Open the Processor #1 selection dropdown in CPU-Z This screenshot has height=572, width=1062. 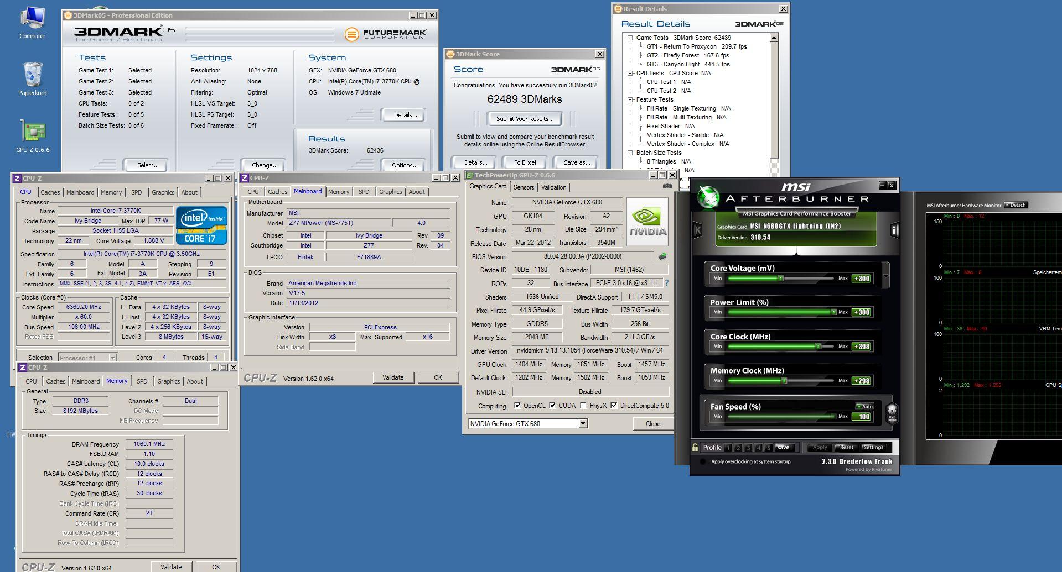[112, 358]
